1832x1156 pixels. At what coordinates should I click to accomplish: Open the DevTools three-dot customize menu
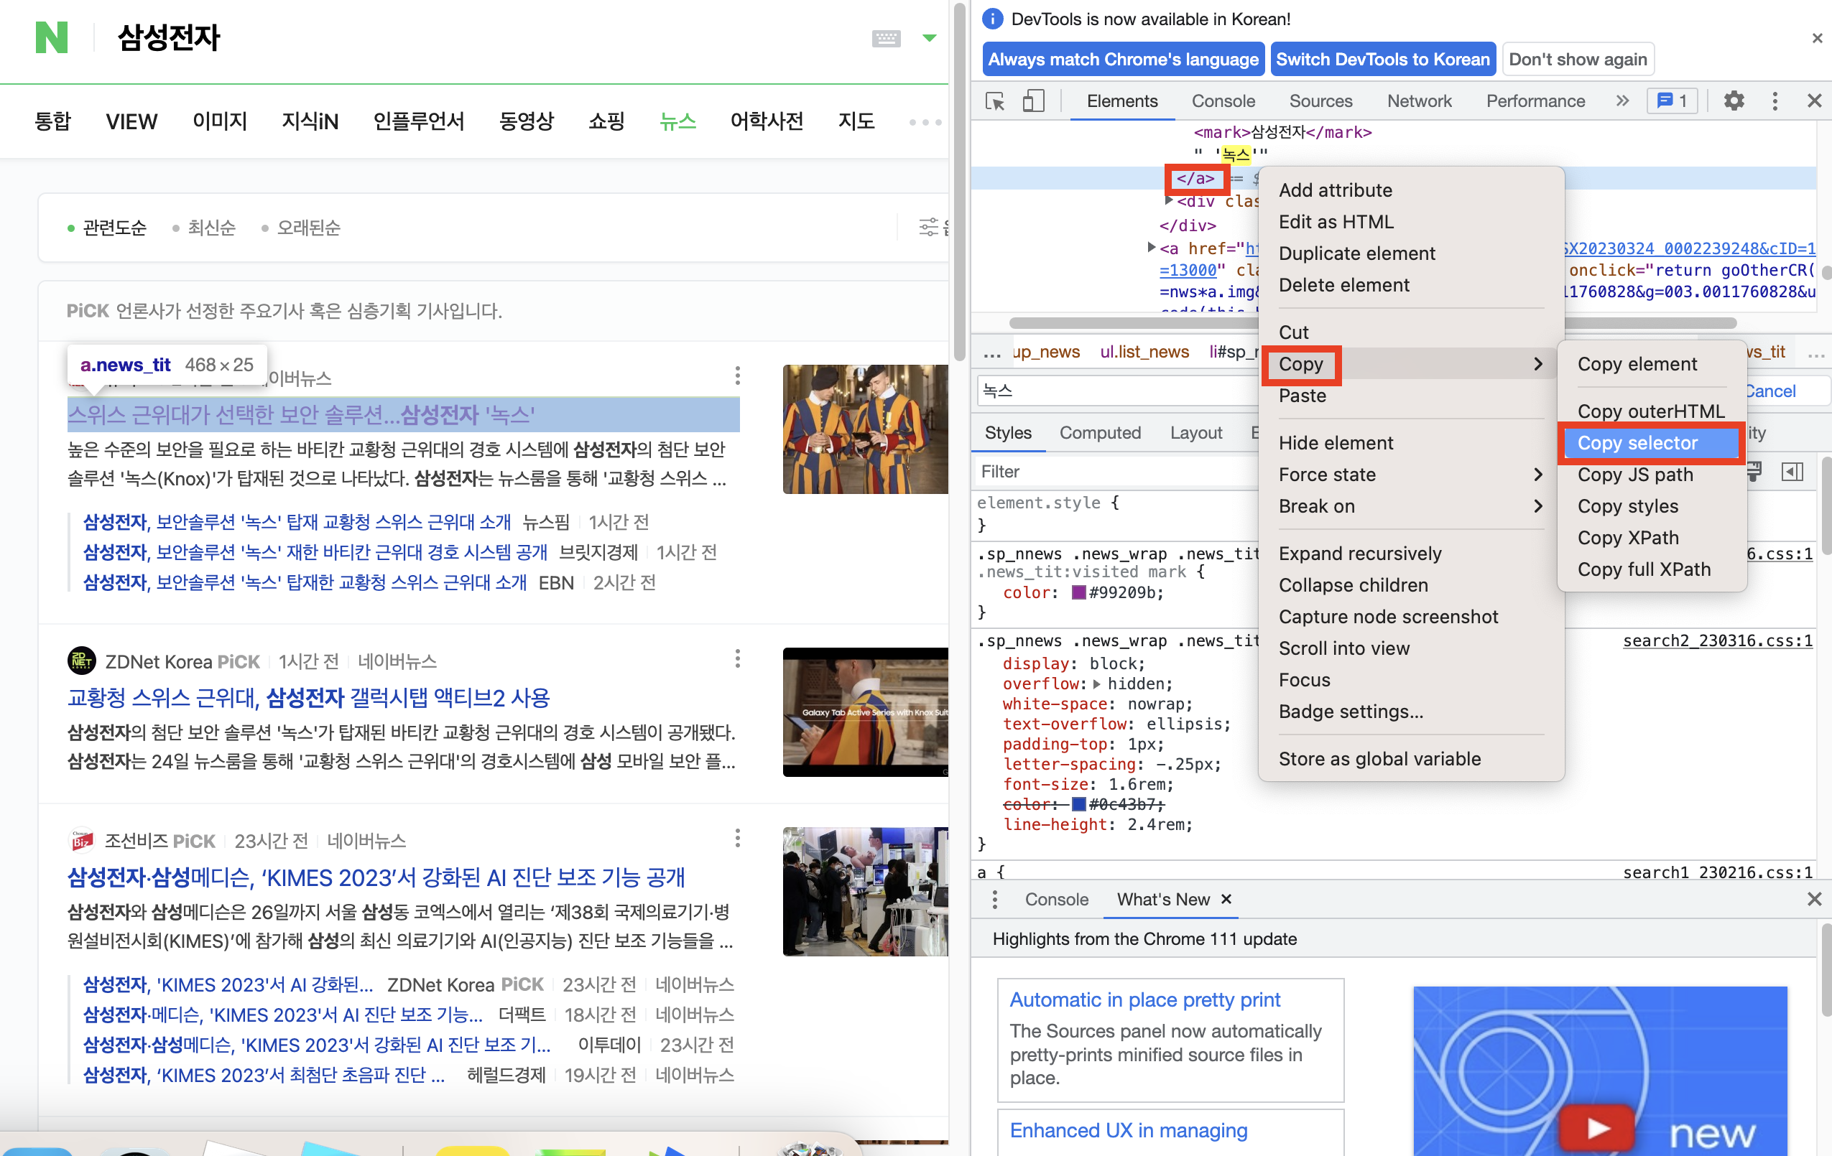[x=1775, y=101]
